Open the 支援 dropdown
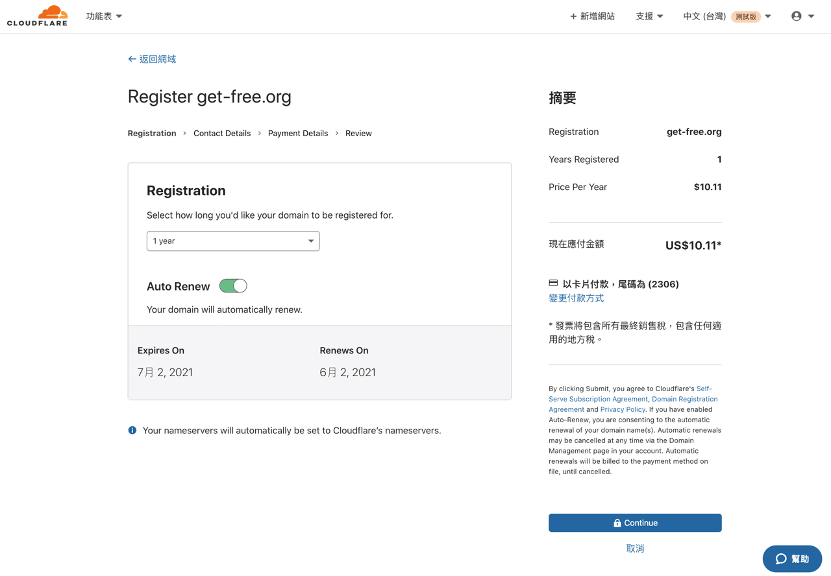The width and height of the screenshot is (831, 576). click(x=649, y=16)
